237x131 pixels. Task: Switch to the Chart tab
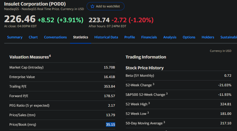click(x=33, y=37)
